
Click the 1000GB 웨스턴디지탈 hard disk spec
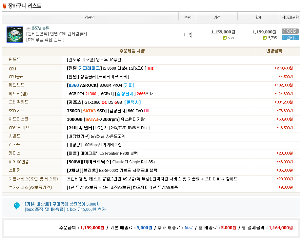tap(106, 119)
